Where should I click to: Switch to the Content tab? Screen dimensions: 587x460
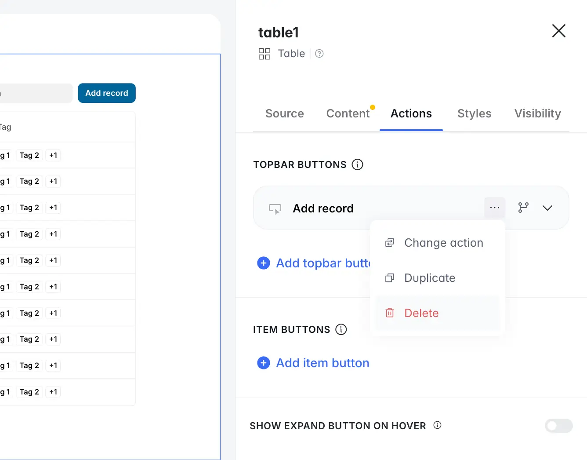point(348,113)
